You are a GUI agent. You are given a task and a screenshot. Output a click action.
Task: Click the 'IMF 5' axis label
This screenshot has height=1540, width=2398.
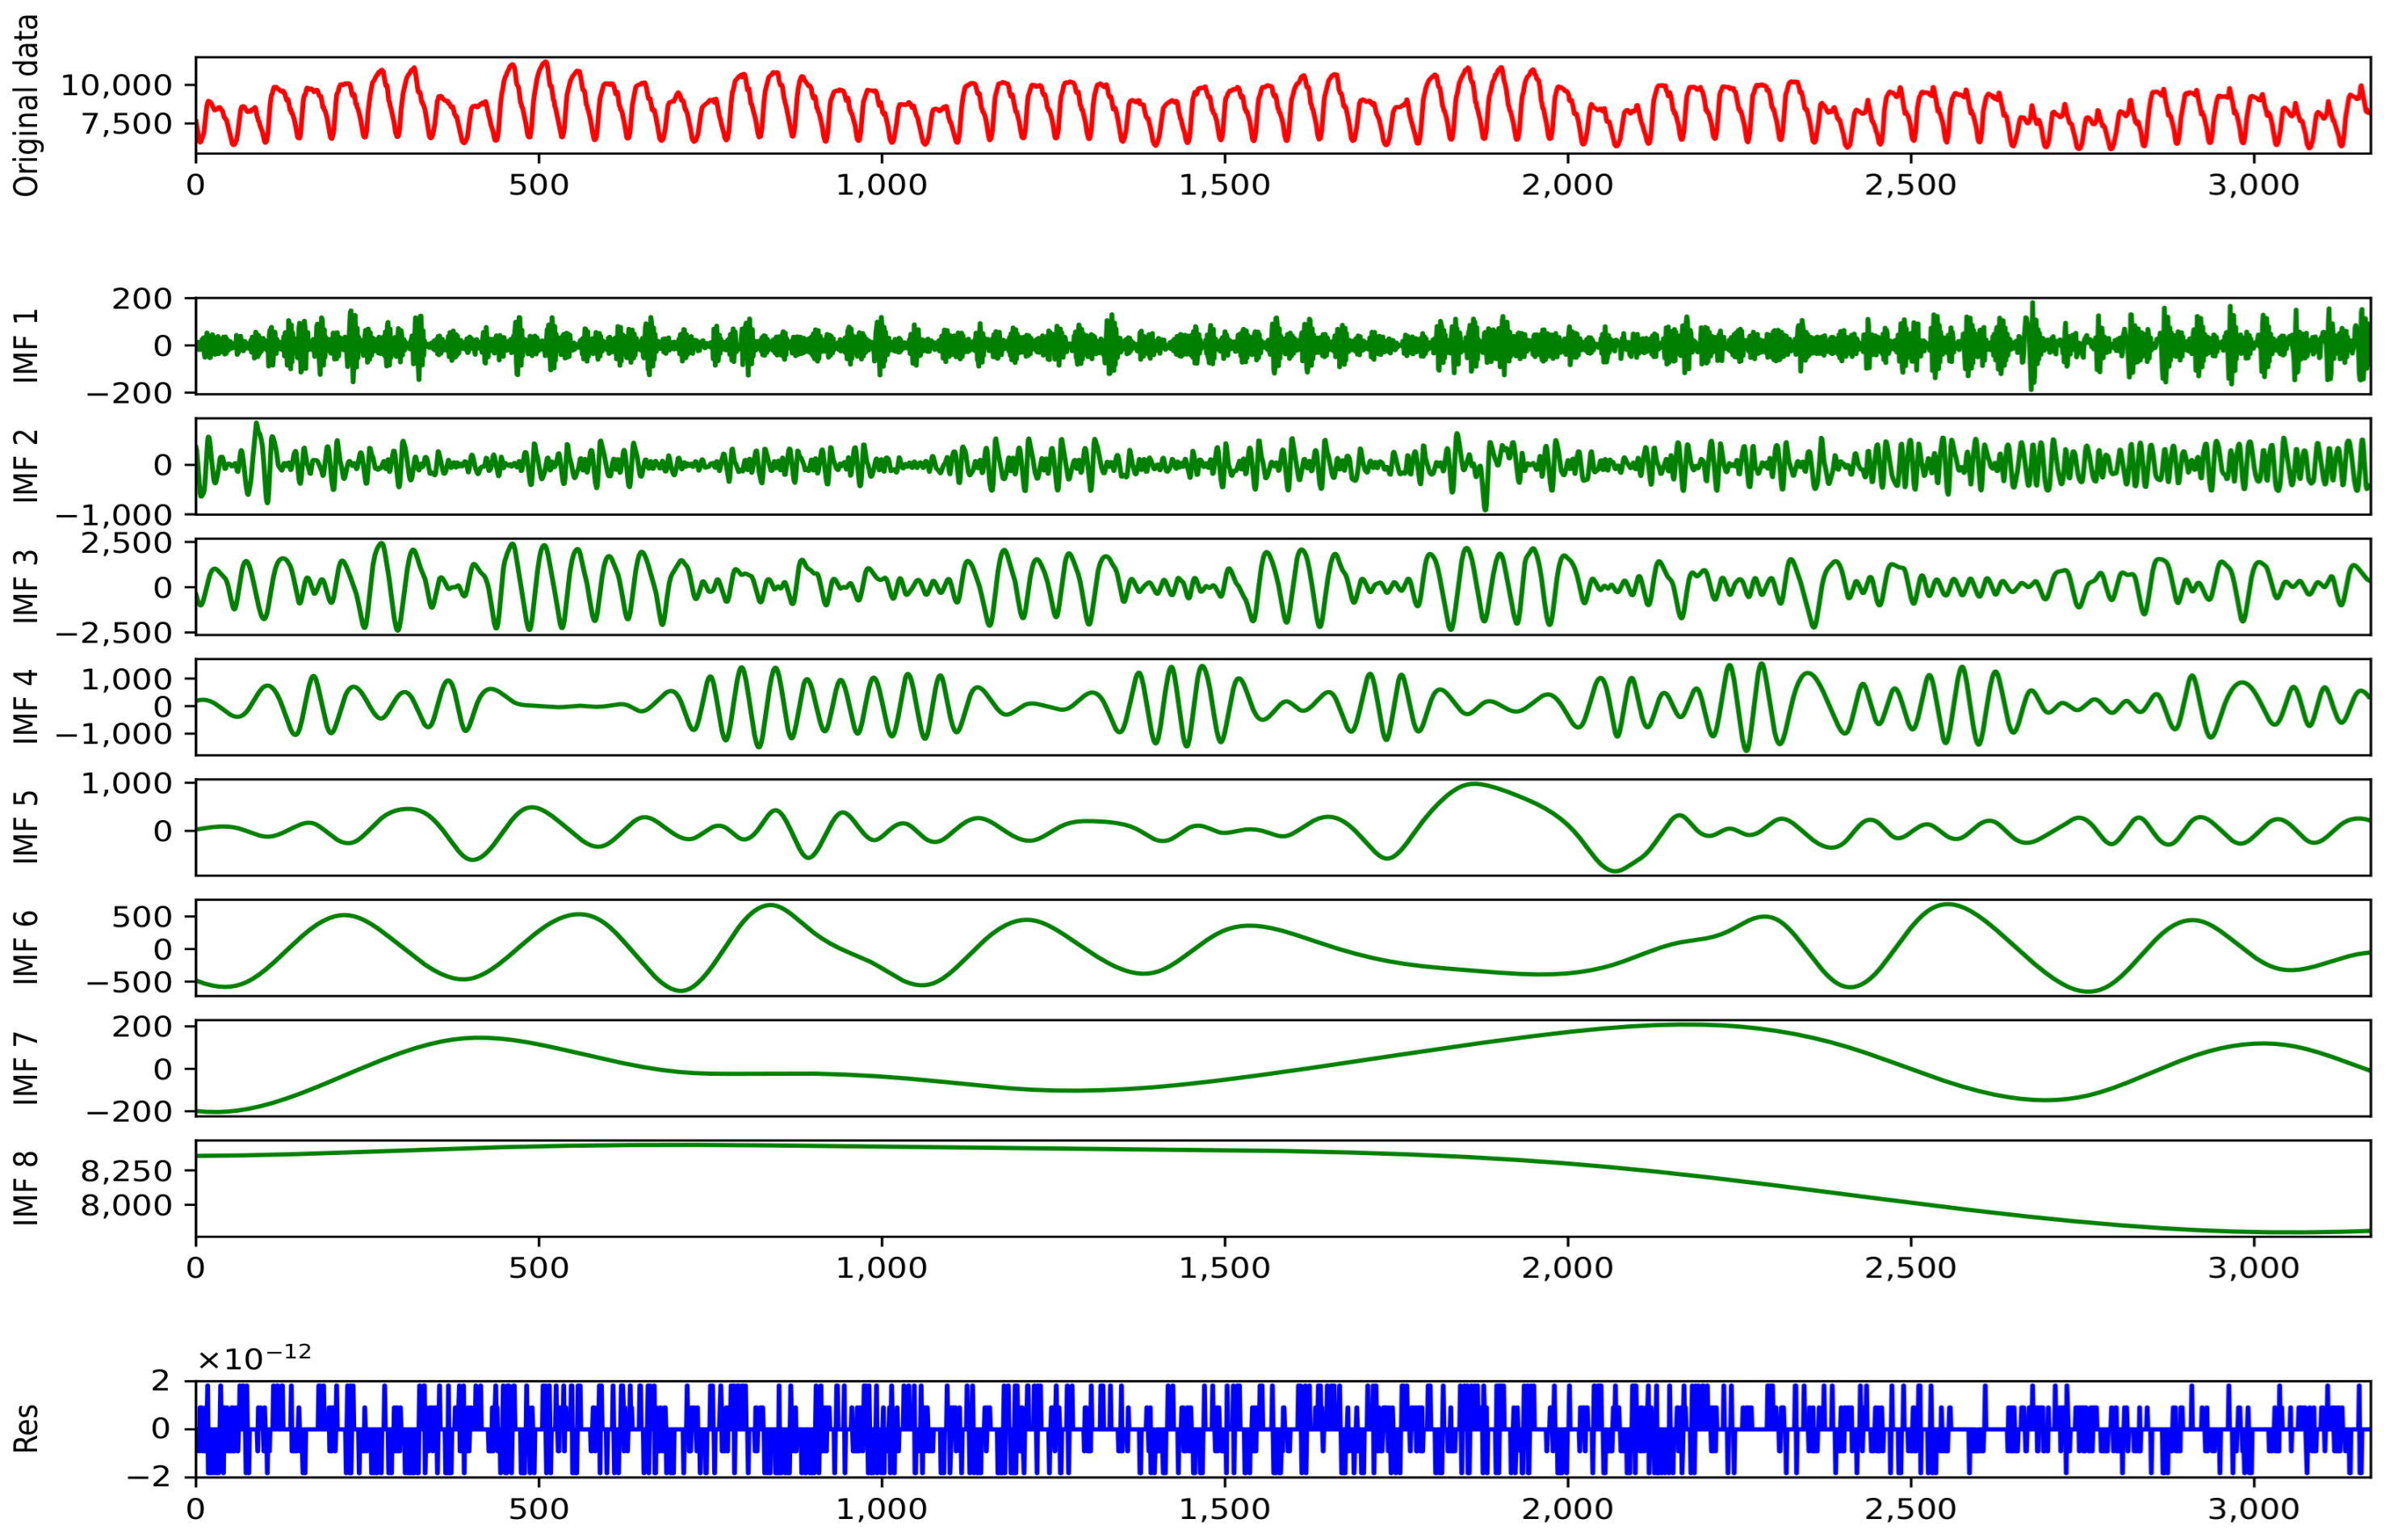tap(26, 827)
